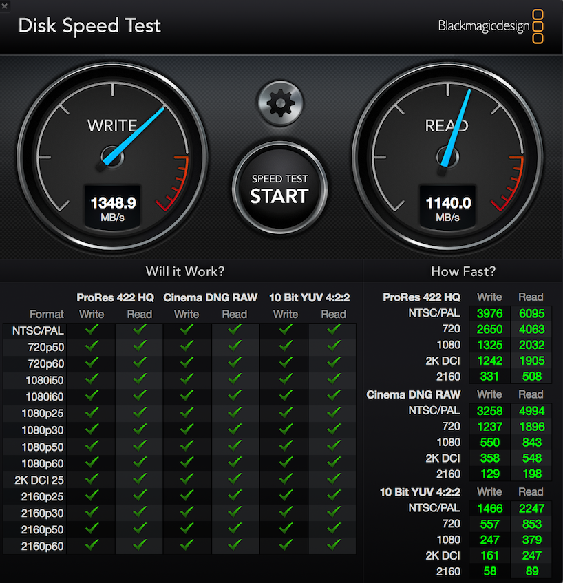Click NTSC/PAL ProRes 422 HQ Write checkmark
Image resolution: width=563 pixels, height=583 pixels.
(x=92, y=330)
